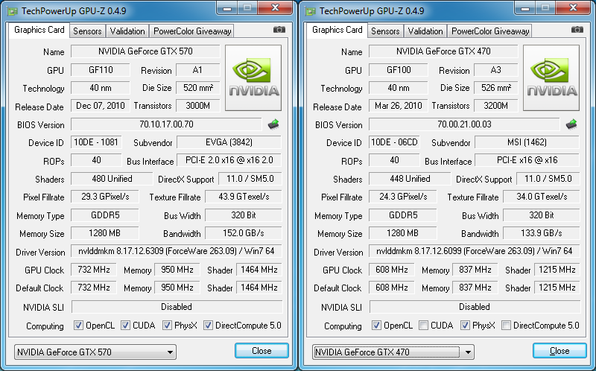Click the camera screenshot icon in GTX 470 window
The image size is (596, 371).
(577, 30)
